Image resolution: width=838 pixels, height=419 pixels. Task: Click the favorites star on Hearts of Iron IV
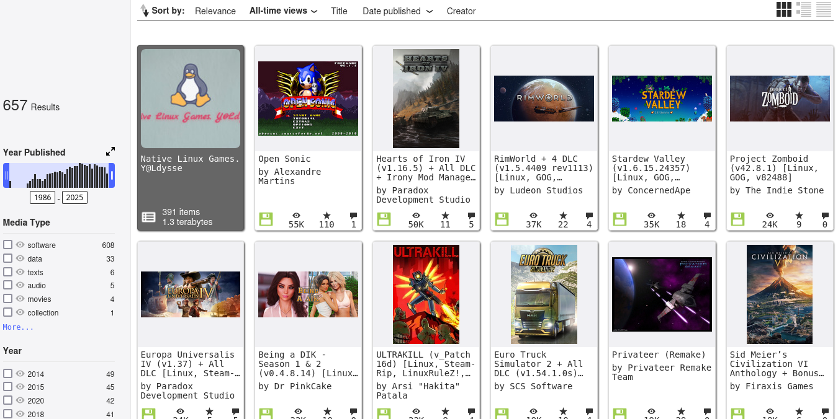click(x=445, y=216)
